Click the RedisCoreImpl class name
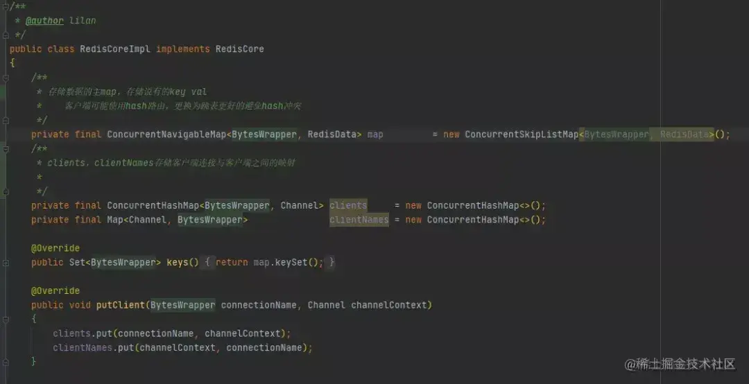This screenshot has width=749, height=384. (x=115, y=49)
